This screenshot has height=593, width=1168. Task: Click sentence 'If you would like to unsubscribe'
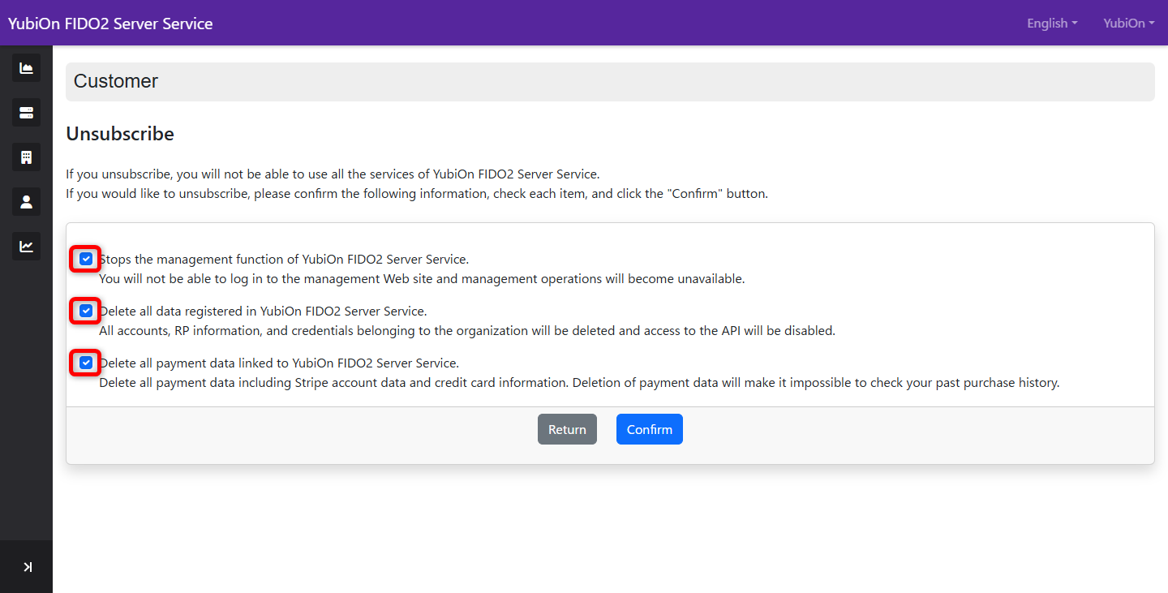pos(417,194)
